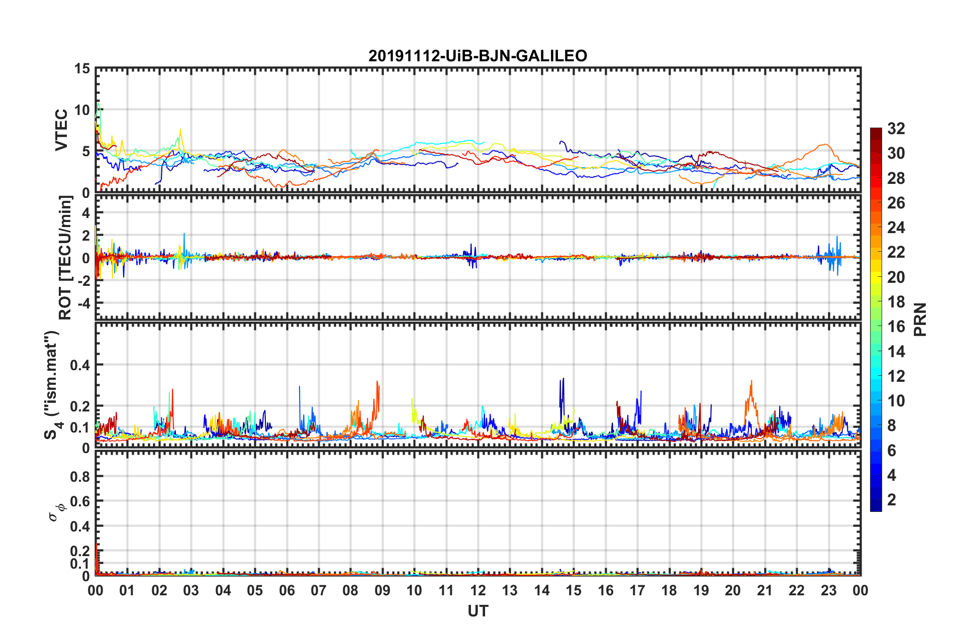The image size is (956, 639).
Task: Click x-axis tick label 03
Action: coord(191,590)
